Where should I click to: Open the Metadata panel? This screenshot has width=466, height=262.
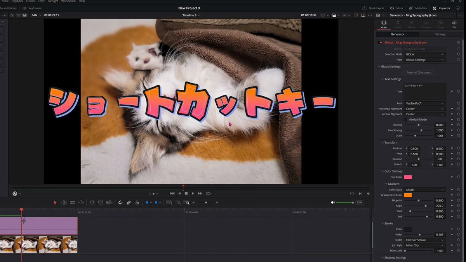(417, 8)
